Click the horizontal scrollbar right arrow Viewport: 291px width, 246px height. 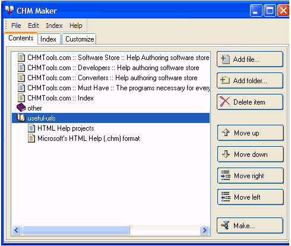204,231
